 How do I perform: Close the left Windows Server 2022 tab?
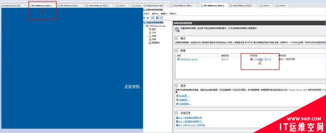tap(25, 6)
